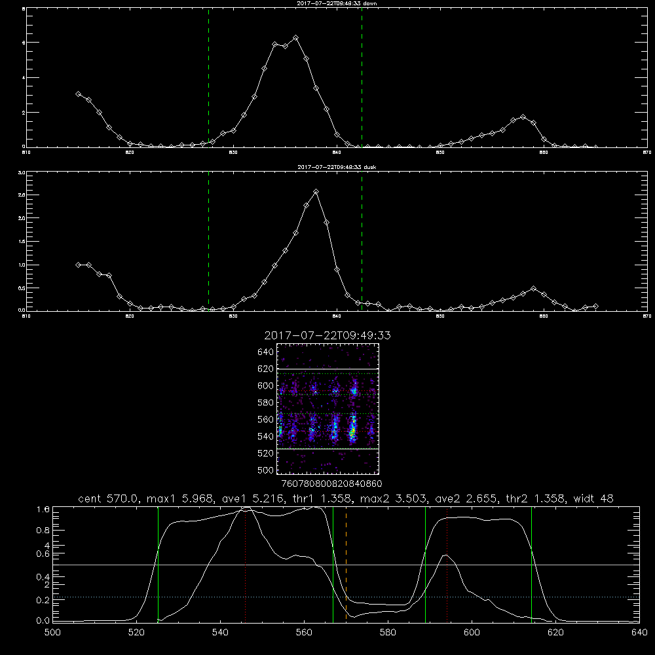Select the rightmost green vertical line in bottom plot
The width and height of the screenshot is (655, 655).
531,564
